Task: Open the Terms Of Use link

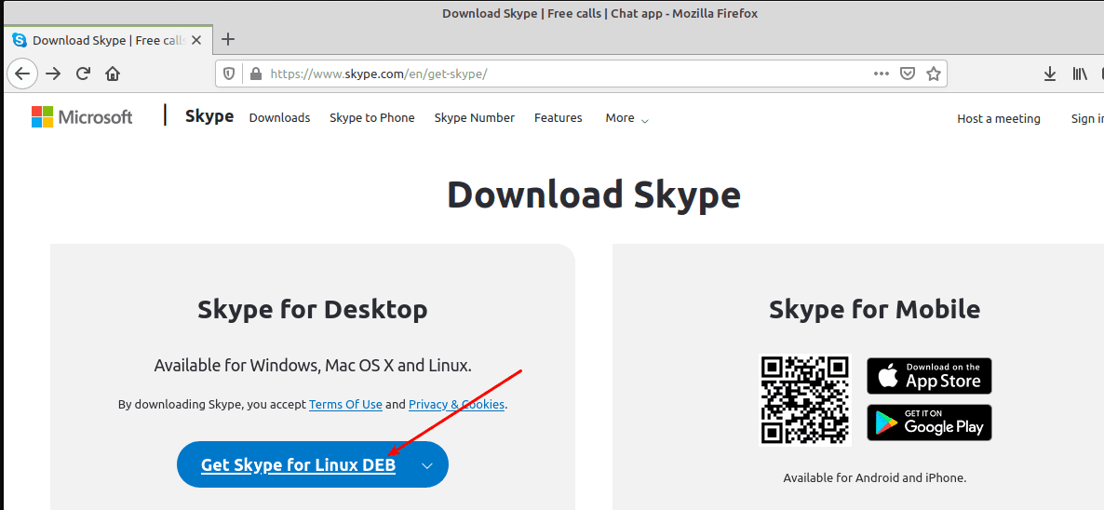Action: tap(345, 405)
